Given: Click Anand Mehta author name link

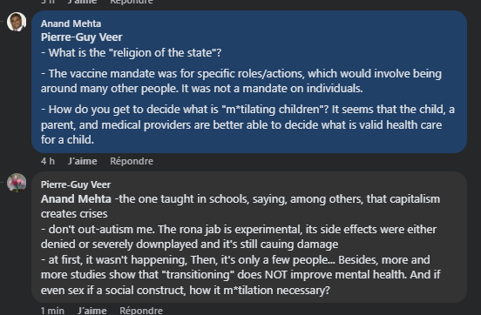Looking at the screenshot, I should coord(71,23).
